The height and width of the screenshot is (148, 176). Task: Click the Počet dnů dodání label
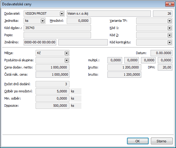pyautogui.click(x=17, y=84)
